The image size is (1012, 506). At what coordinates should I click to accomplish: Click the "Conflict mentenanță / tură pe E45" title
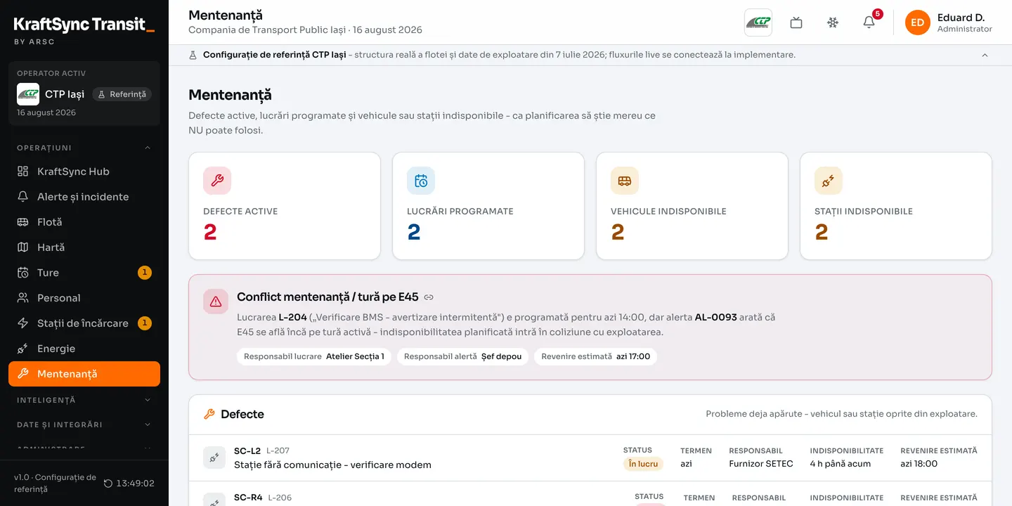(327, 297)
